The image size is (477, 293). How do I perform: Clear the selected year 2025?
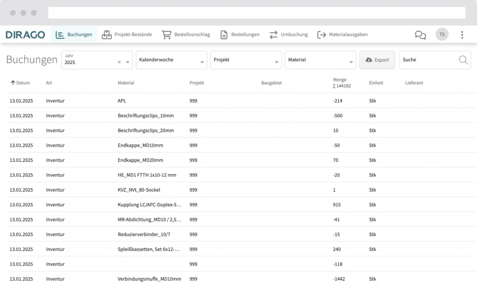click(x=119, y=62)
